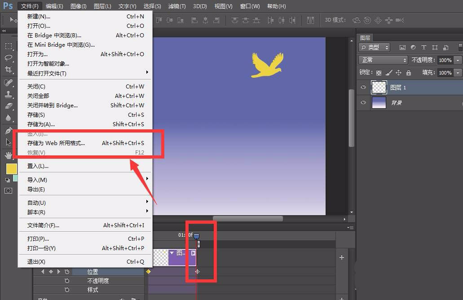Image resolution: width=463 pixels, height=300 pixels.
Task: Click auto-align layers icon
Action: [310, 20]
